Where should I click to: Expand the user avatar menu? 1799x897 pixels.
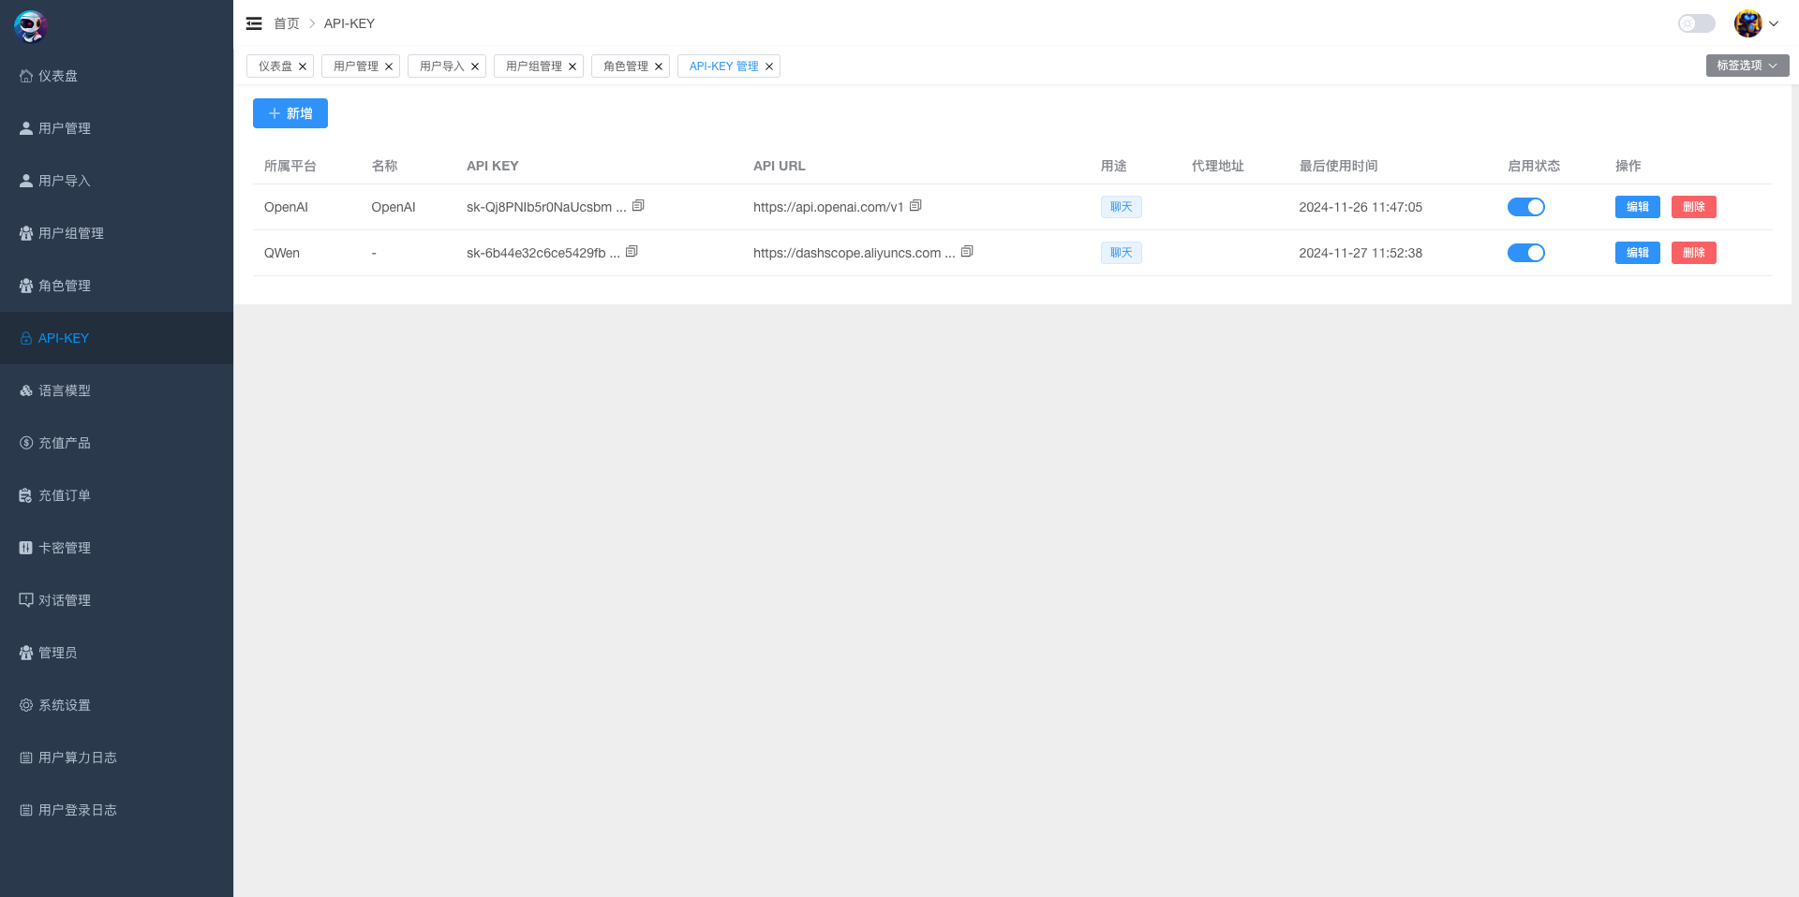click(1755, 23)
